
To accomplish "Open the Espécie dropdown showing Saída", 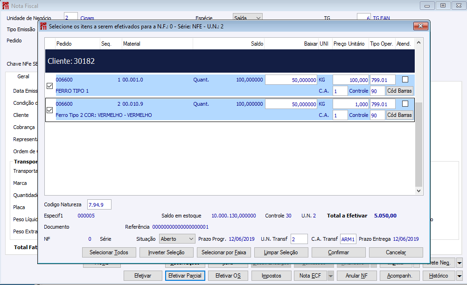I will [x=248, y=18].
